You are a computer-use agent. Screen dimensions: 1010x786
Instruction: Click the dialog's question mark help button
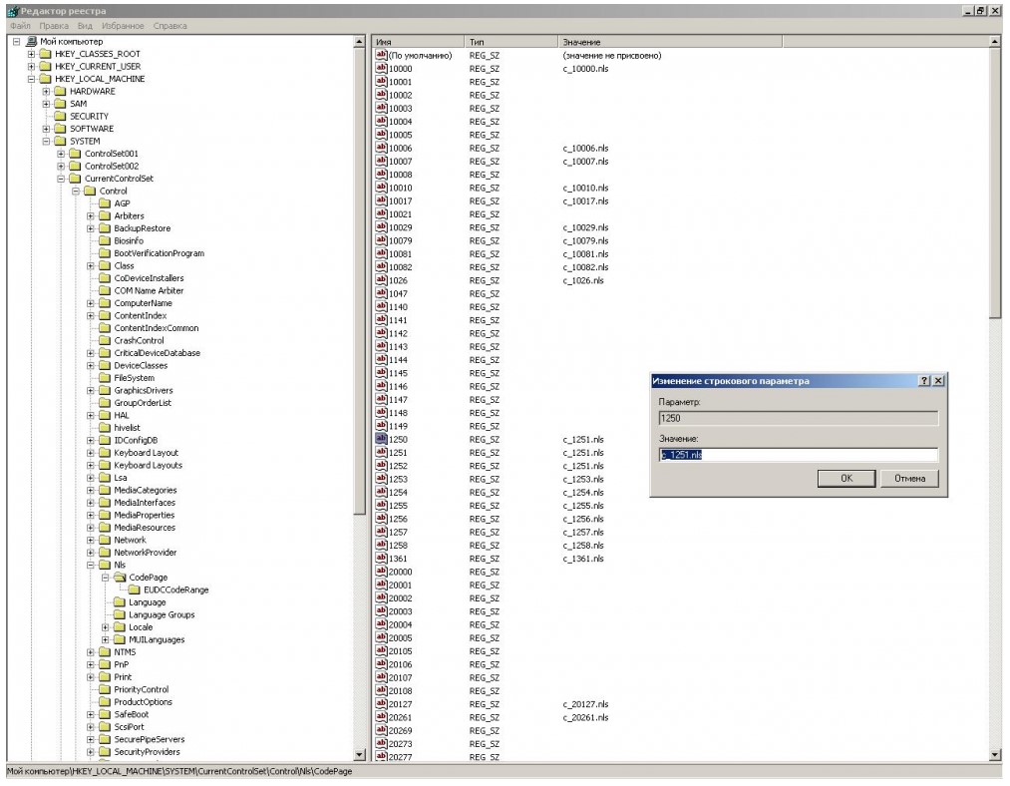923,381
